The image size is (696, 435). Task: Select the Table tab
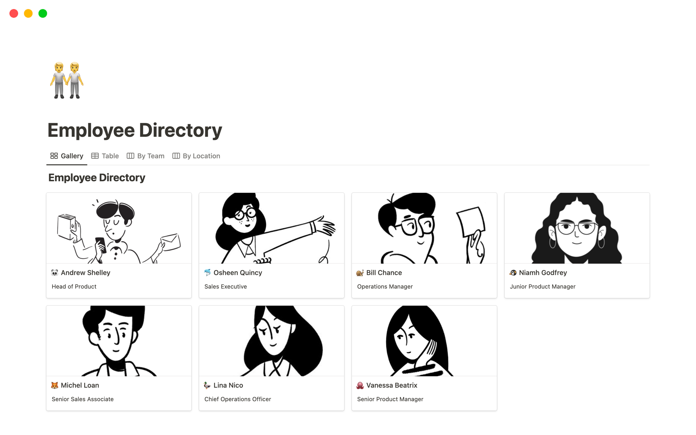click(105, 156)
